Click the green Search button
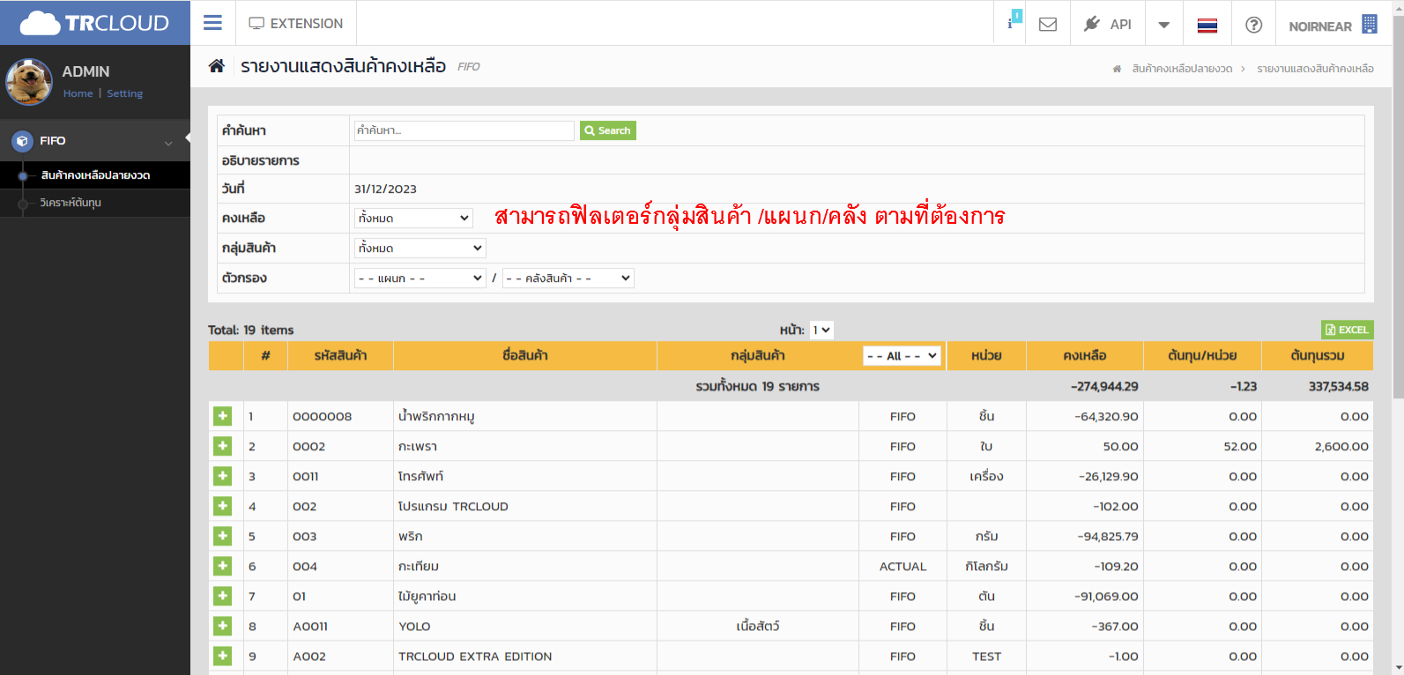The height and width of the screenshot is (675, 1404). coord(607,130)
